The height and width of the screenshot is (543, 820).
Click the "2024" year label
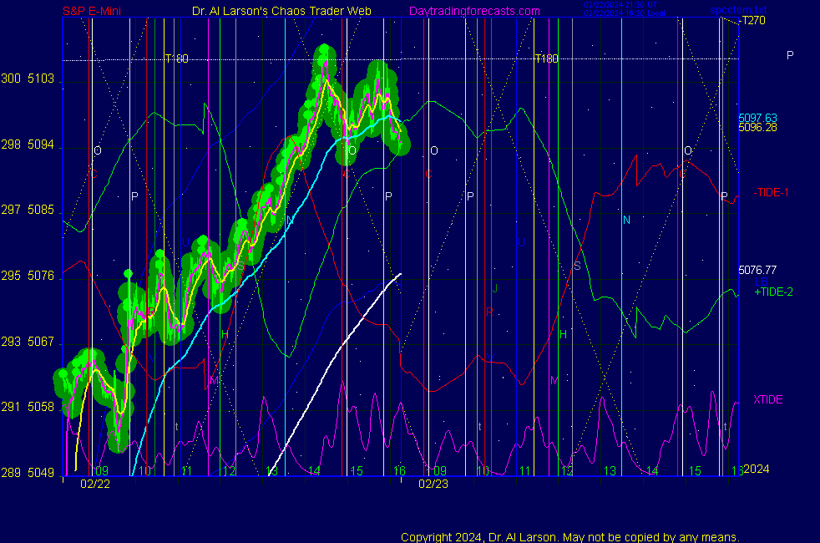click(x=757, y=469)
